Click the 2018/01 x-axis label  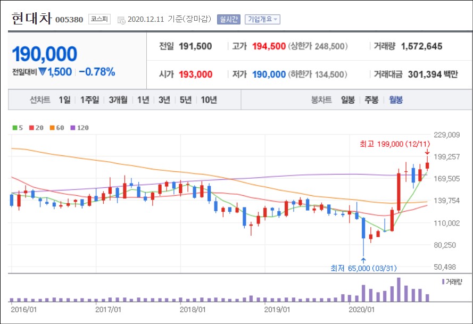(193, 310)
